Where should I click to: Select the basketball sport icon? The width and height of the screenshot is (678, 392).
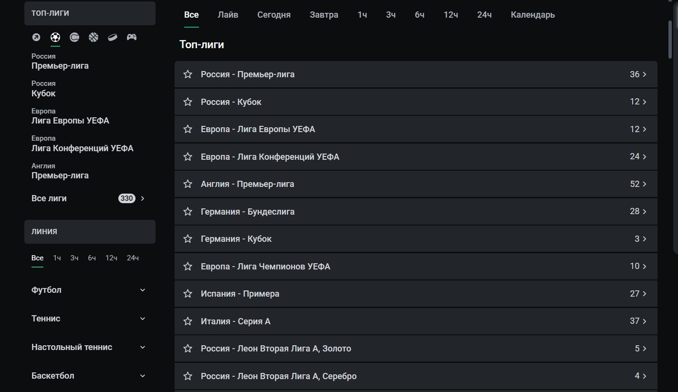coord(94,37)
